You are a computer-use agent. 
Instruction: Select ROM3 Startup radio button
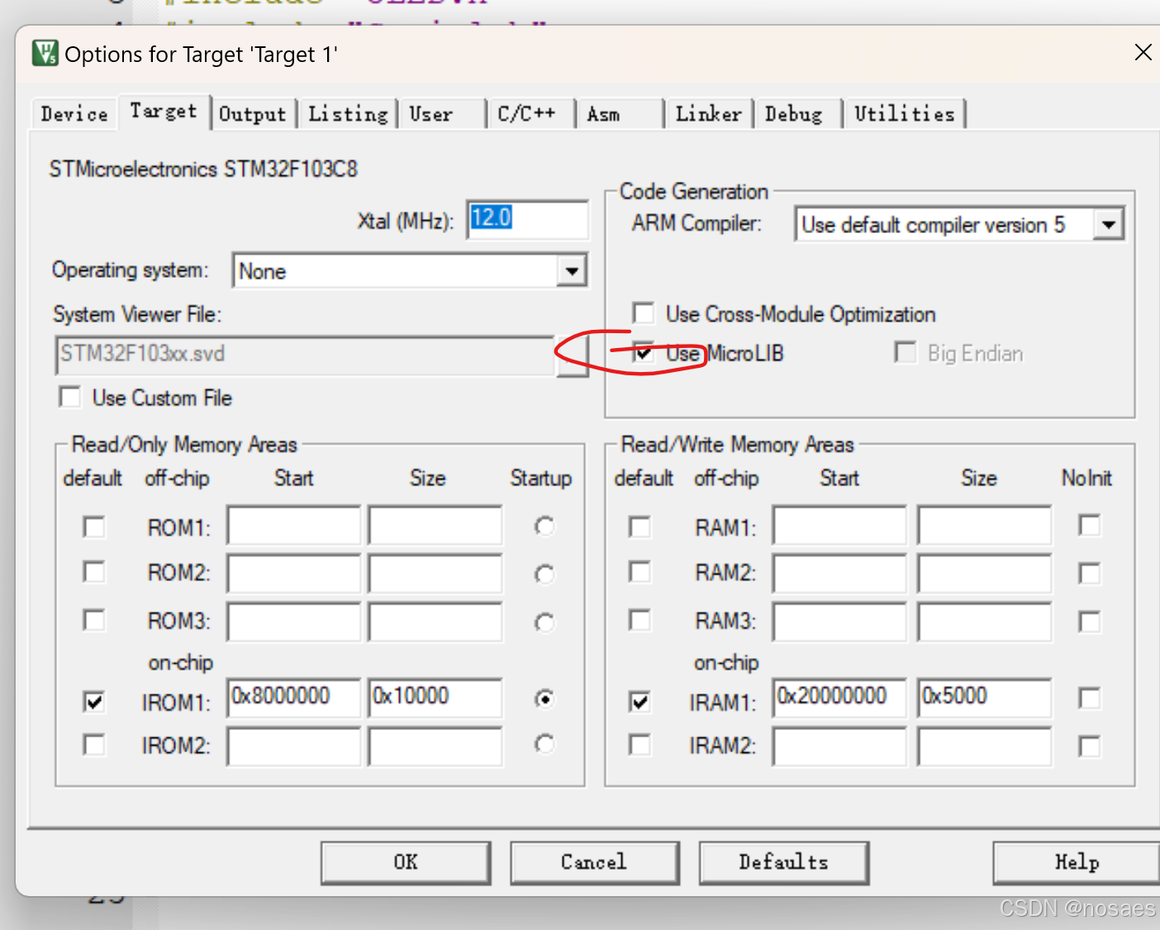[544, 622]
